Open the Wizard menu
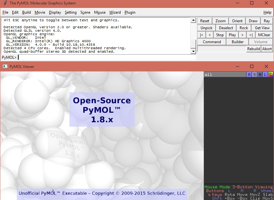The image size is (274, 200). click(x=115, y=12)
